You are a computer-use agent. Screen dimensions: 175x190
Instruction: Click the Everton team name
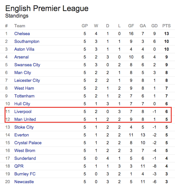pyautogui.click(x=21, y=135)
